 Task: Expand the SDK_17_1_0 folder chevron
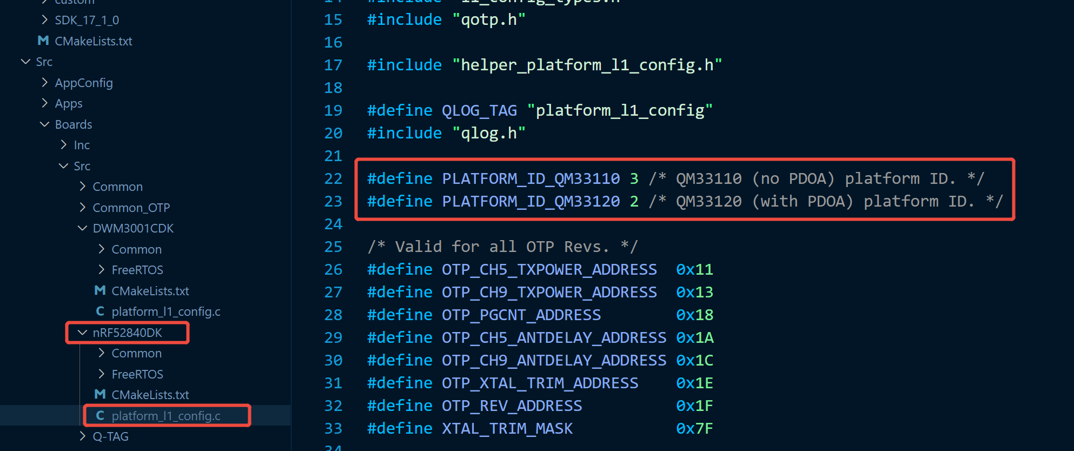pyautogui.click(x=44, y=20)
